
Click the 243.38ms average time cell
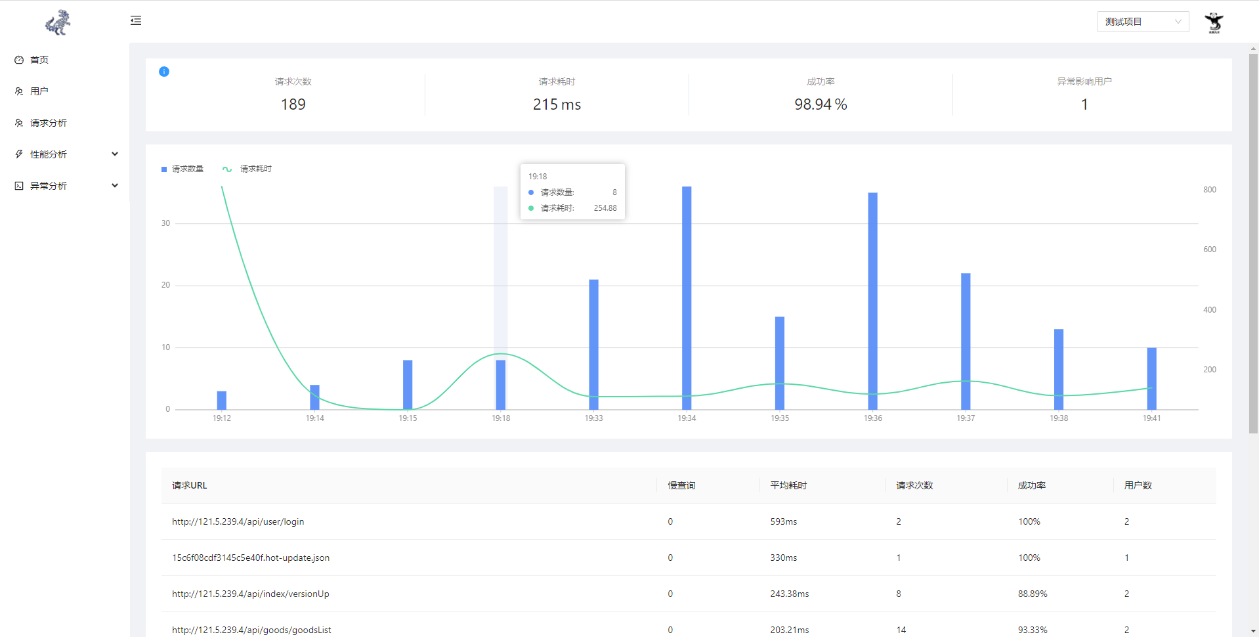tap(790, 594)
